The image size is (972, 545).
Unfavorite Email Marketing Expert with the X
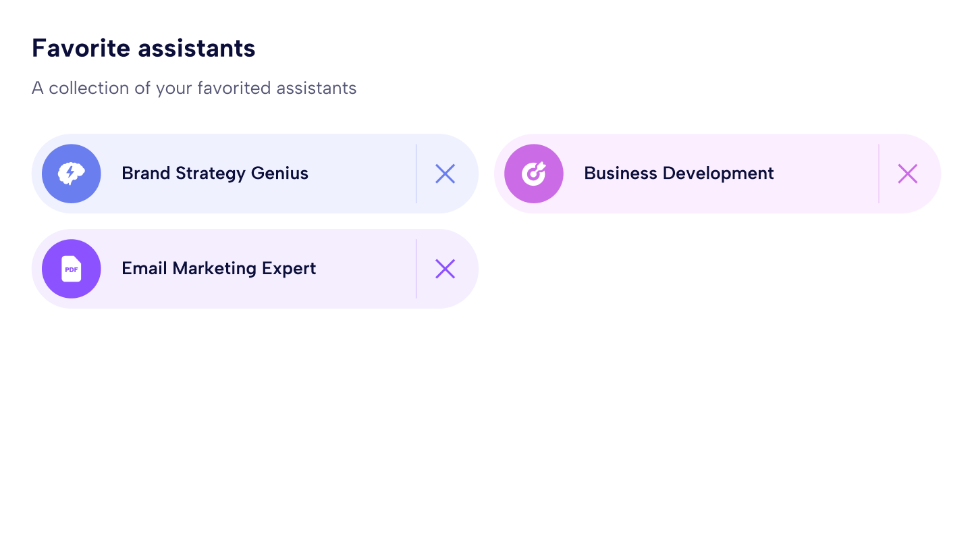(446, 269)
